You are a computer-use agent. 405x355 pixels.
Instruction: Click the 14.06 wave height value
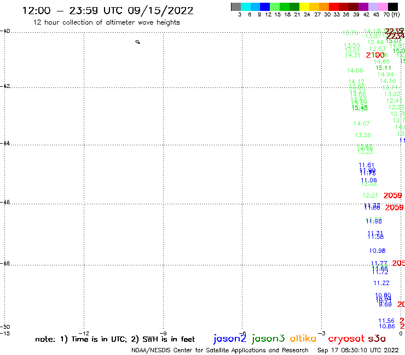355,70
